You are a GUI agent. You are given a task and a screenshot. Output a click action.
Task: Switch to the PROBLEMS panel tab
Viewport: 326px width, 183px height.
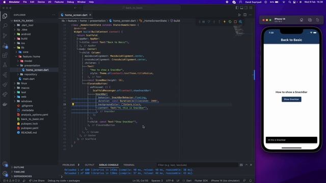[x=68, y=165]
